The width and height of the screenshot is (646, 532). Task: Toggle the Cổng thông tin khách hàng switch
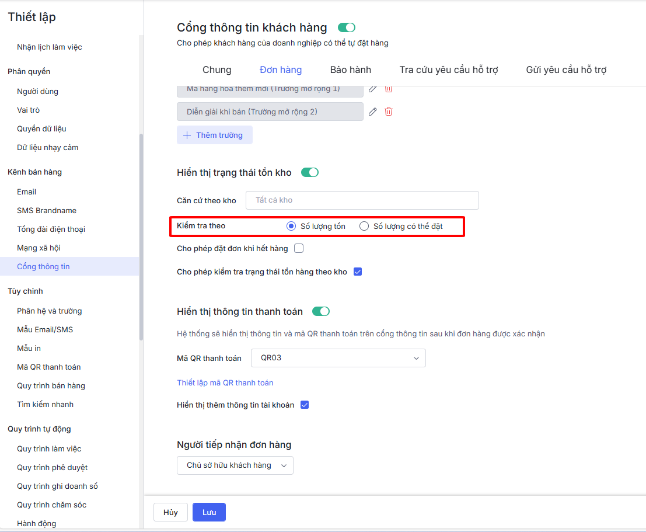pyautogui.click(x=346, y=27)
